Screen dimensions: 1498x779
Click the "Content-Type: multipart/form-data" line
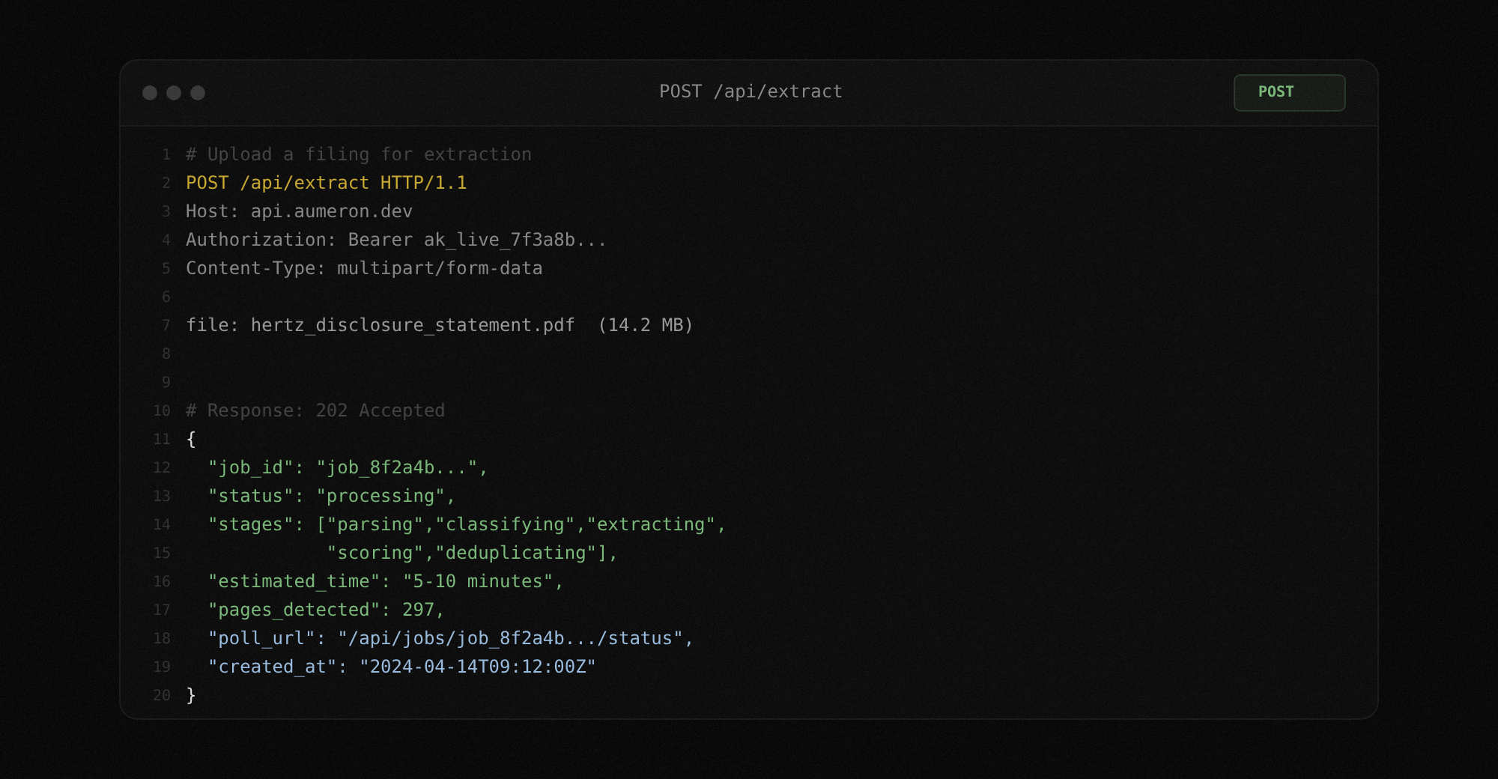(x=364, y=268)
